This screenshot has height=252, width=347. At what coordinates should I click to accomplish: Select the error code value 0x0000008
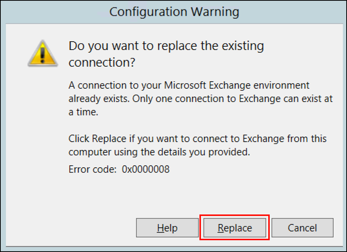(x=146, y=169)
